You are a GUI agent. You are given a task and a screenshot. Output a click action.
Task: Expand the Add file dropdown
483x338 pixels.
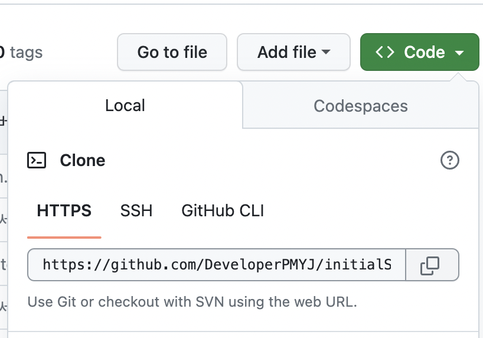point(293,52)
